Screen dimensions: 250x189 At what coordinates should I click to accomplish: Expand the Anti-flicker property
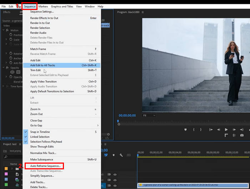[6, 63]
